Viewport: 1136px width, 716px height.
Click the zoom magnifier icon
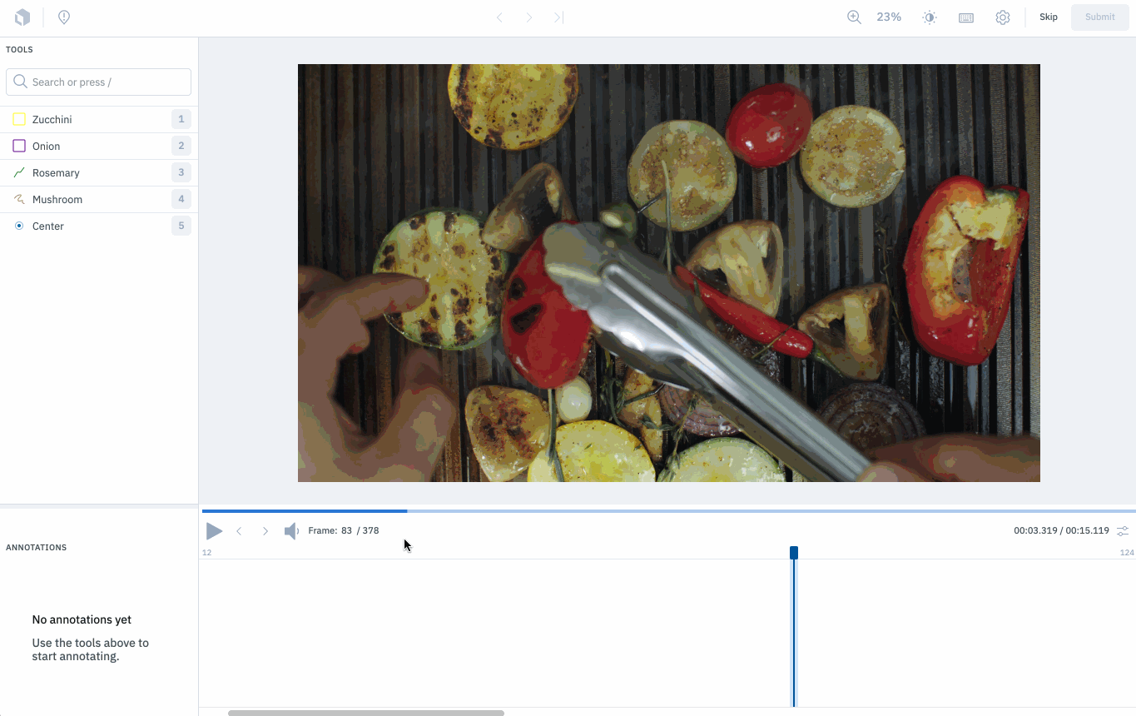(x=854, y=17)
